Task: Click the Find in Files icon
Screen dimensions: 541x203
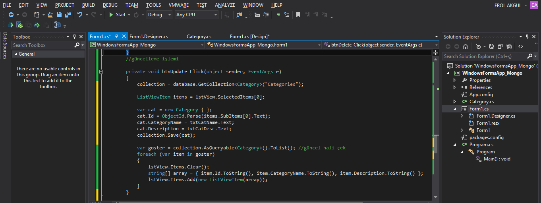Action: point(239,15)
